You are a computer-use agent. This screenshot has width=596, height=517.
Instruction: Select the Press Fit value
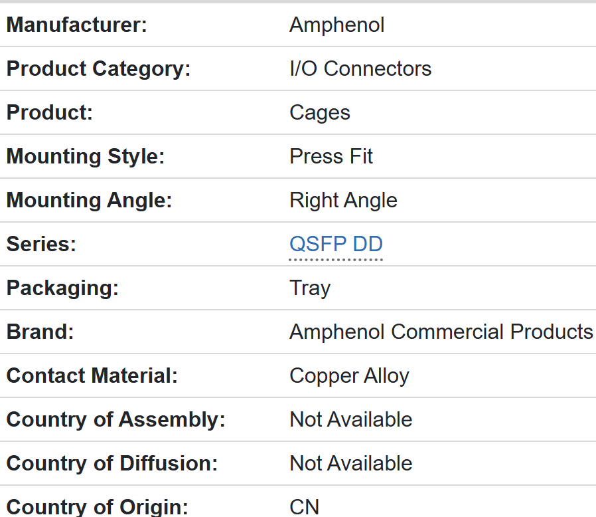[x=331, y=157]
